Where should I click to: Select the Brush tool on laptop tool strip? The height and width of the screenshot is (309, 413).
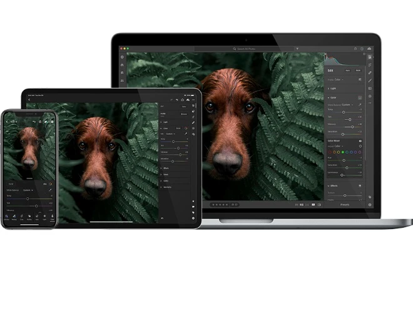[x=370, y=81]
